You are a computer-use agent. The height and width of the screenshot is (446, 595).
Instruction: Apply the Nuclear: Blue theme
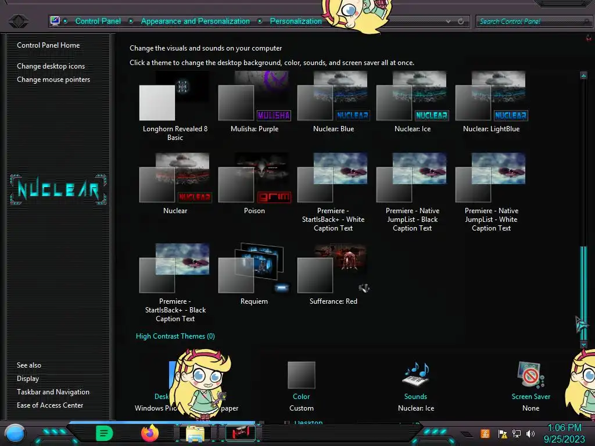334,102
